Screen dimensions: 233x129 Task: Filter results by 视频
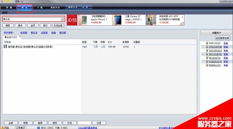26,123
